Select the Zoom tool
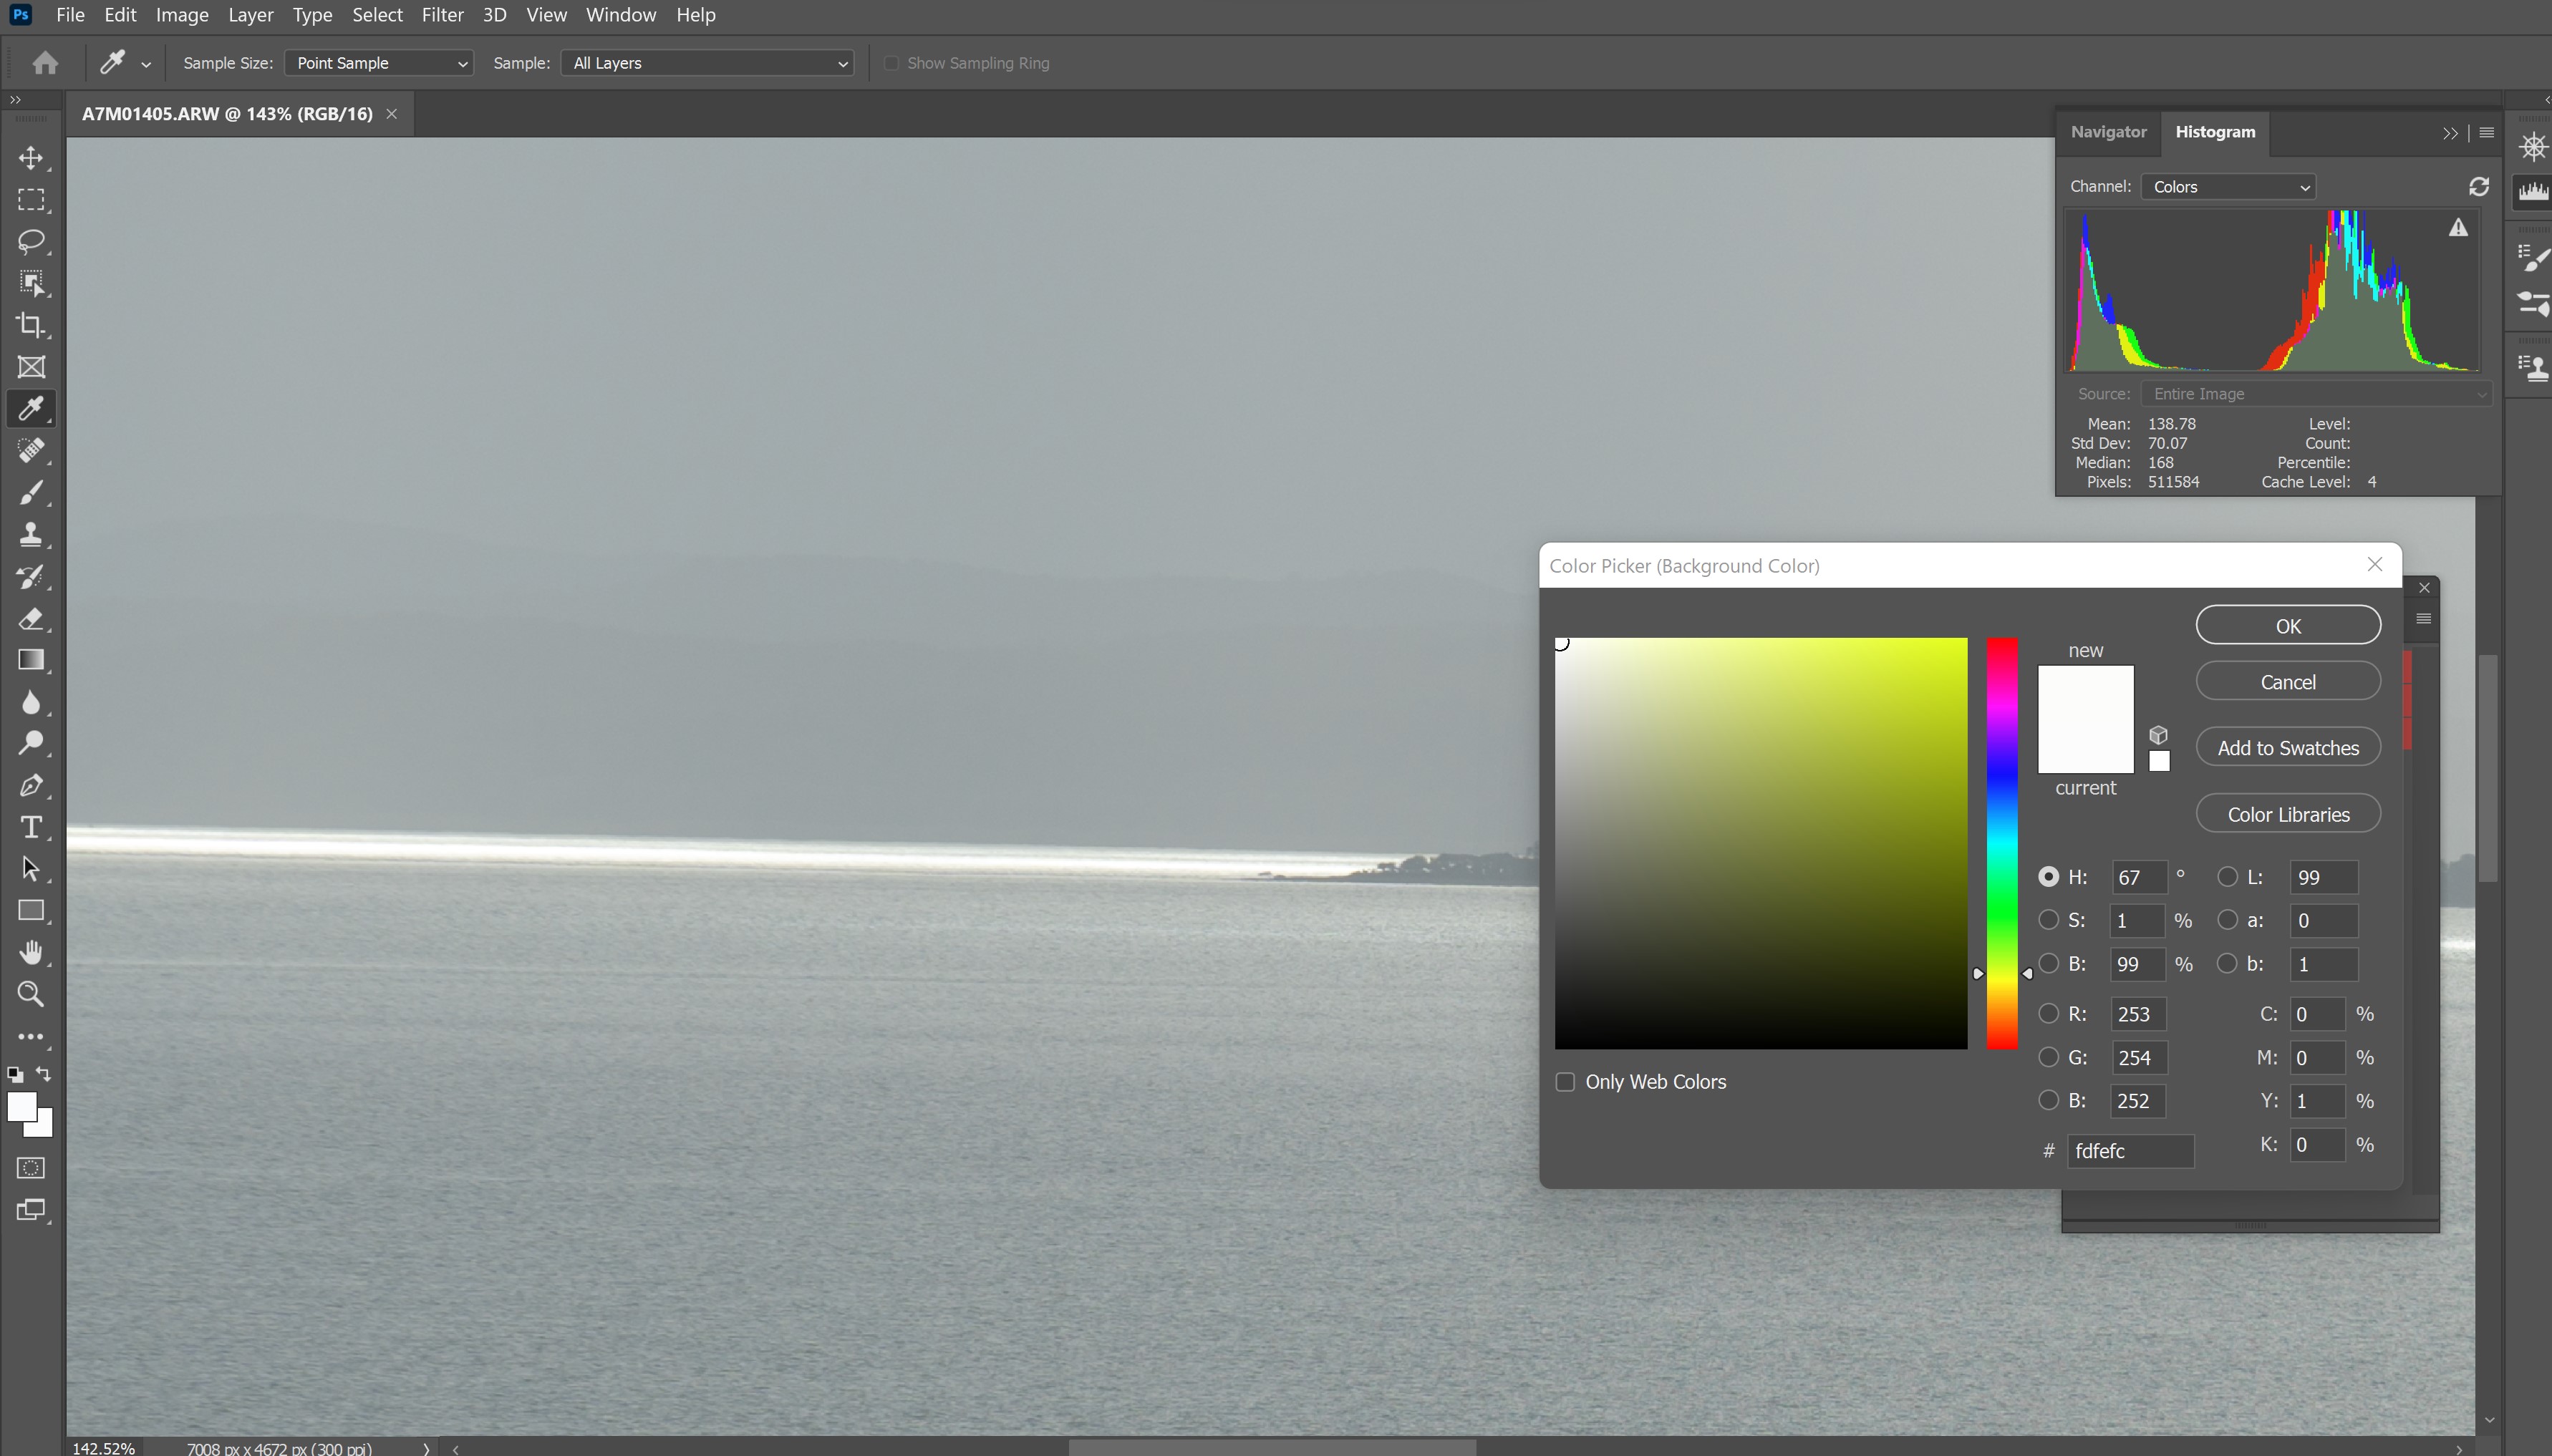 [x=31, y=994]
